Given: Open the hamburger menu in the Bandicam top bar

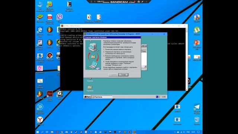Looking at the screenshot, I should 91,1.
